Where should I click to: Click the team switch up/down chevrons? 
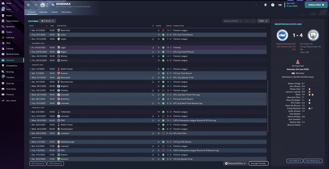47,5
